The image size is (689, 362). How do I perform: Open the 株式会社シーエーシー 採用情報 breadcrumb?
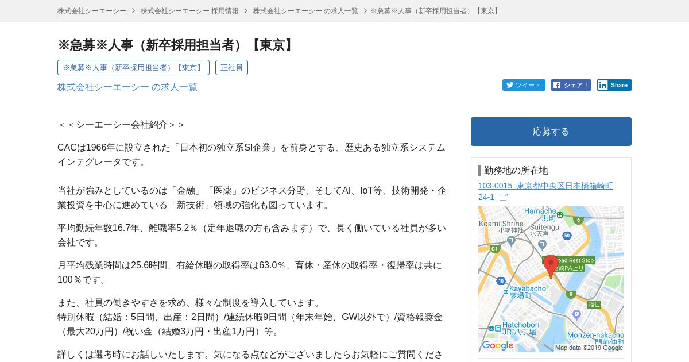click(x=189, y=11)
